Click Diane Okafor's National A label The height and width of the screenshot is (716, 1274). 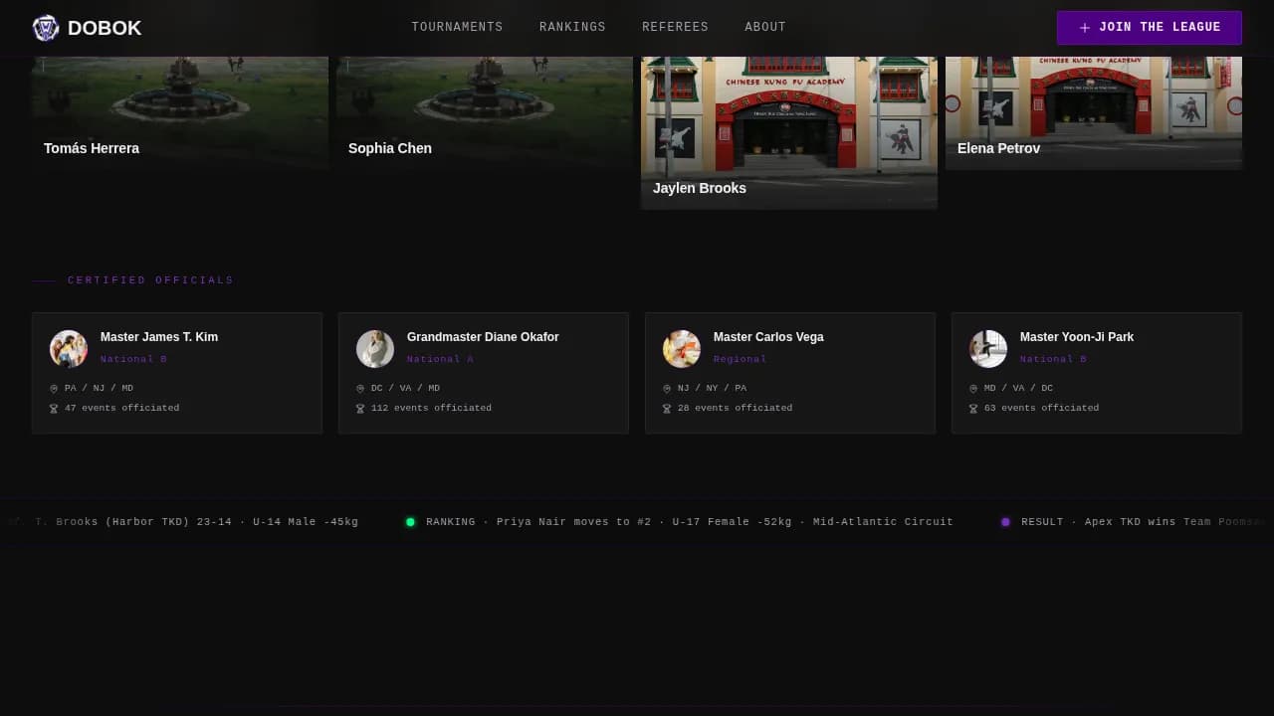[x=440, y=359]
